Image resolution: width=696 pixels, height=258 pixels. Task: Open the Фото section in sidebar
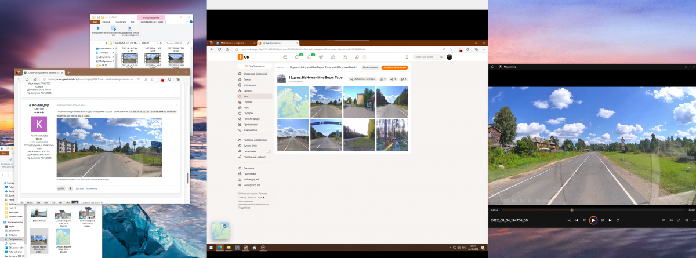coord(247,96)
